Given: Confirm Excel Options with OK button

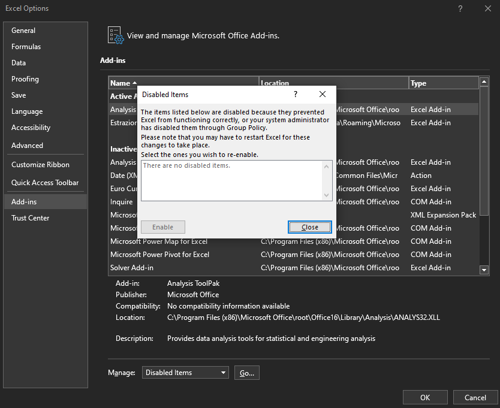Looking at the screenshot, I should click(x=425, y=397).
